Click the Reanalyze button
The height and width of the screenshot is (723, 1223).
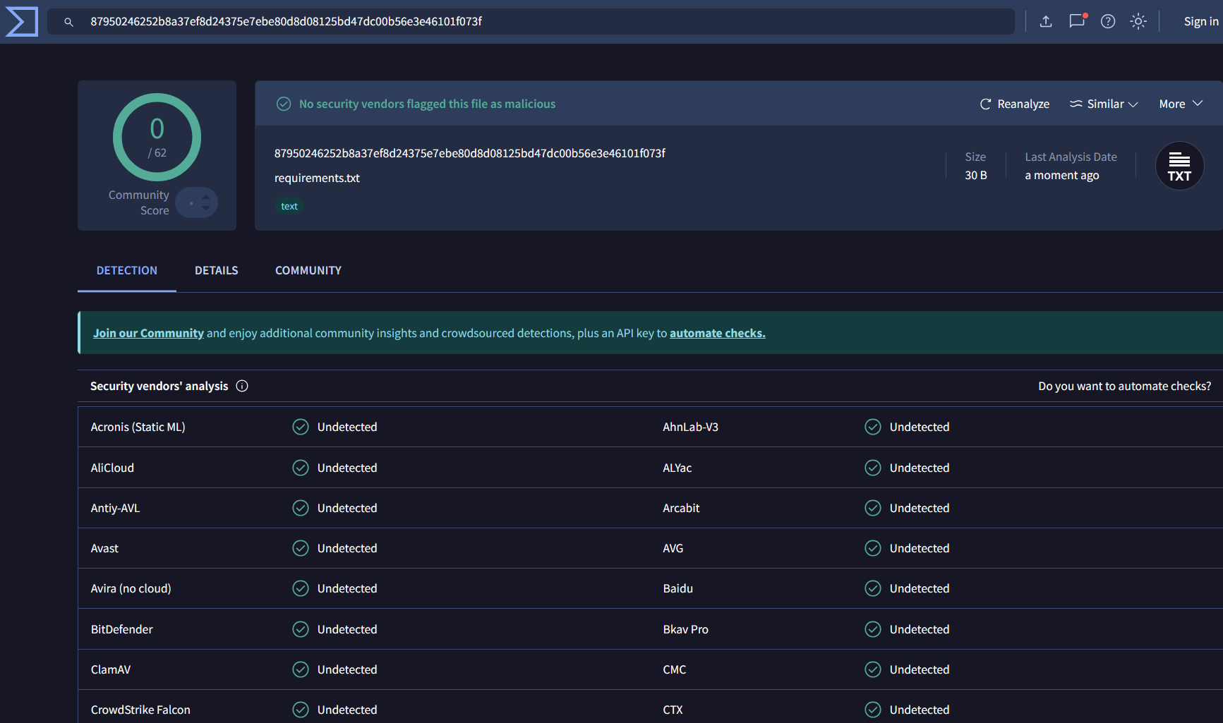(1015, 104)
